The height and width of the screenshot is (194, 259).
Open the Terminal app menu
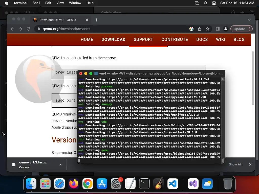click(20, 3)
